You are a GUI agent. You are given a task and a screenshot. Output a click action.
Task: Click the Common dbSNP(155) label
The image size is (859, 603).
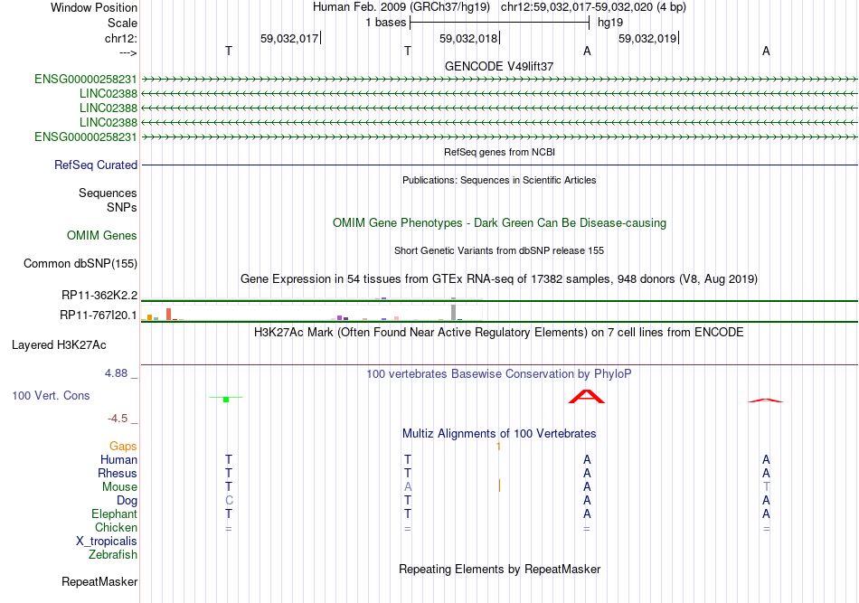click(80, 263)
